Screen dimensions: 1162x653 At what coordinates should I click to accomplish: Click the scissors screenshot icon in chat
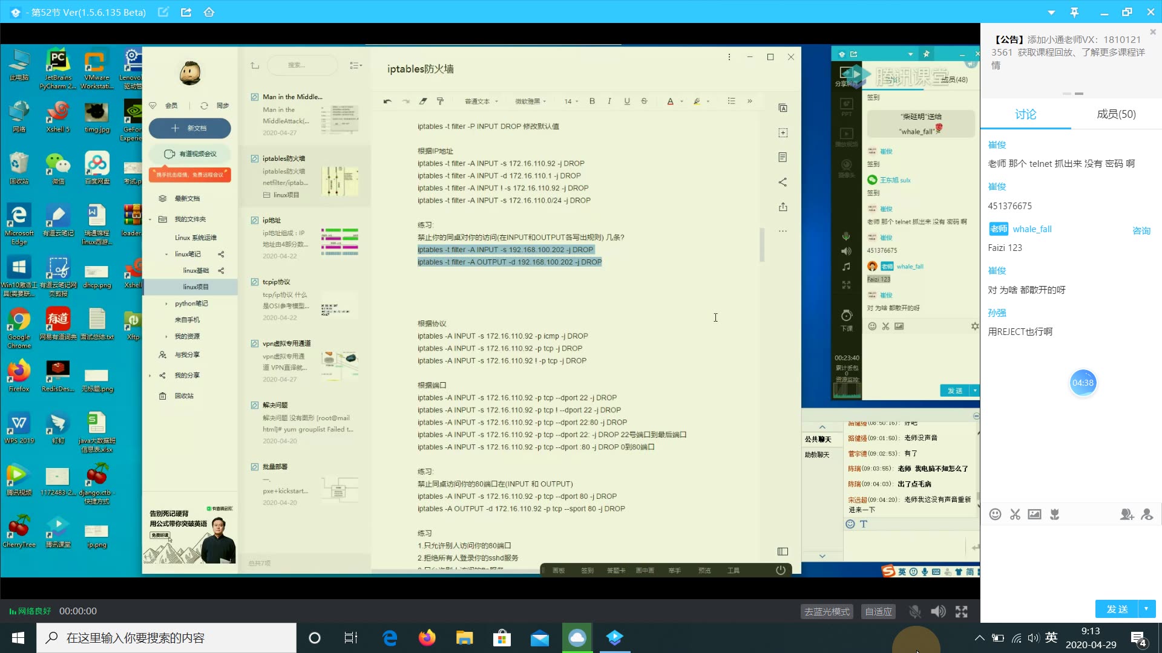1015,515
